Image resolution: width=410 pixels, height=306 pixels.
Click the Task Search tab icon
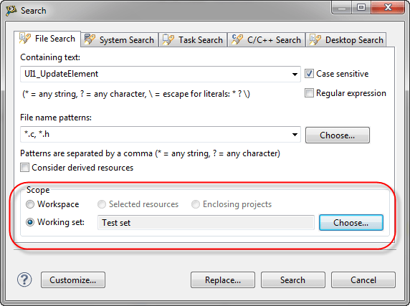[x=168, y=39]
